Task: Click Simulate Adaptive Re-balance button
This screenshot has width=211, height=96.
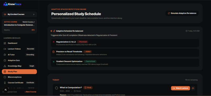Action: pyautogui.click(x=182, y=13)
